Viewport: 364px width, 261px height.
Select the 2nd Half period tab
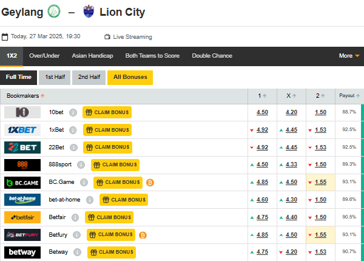89,77
